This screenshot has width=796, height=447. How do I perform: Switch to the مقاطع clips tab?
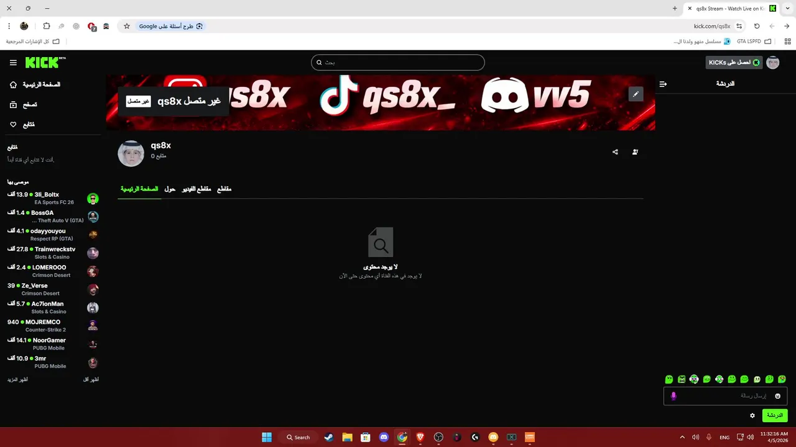224,189
